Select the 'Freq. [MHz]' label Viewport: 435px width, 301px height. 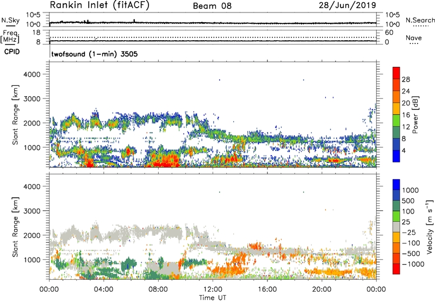coord(10,37)
